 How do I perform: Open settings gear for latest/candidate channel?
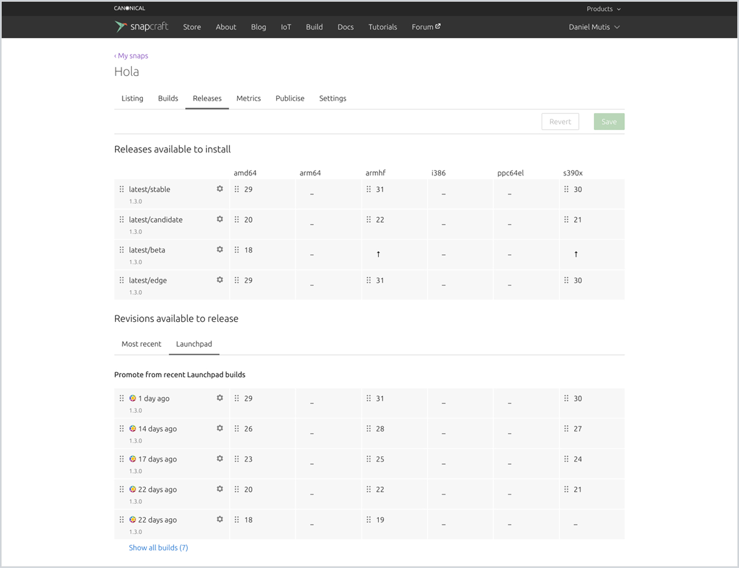coord(220,219)
